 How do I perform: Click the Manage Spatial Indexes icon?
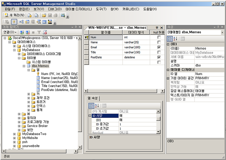50,22
